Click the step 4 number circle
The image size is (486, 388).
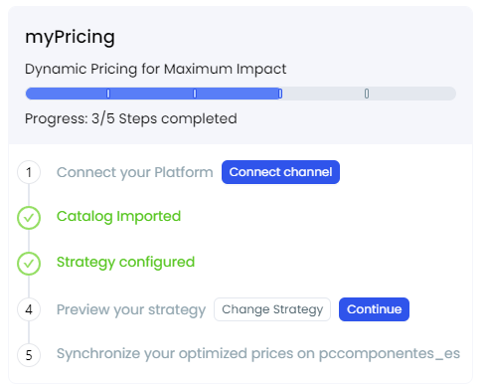point(29,309)
